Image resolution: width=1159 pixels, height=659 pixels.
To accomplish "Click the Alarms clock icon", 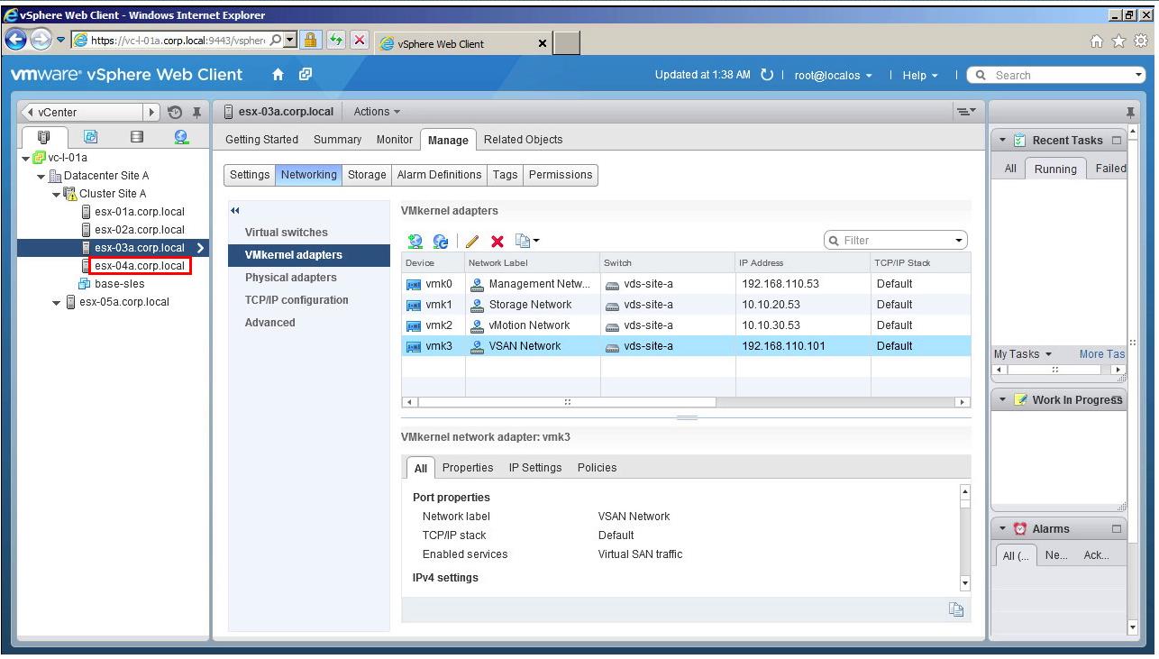I will (x=1020, y=529).
